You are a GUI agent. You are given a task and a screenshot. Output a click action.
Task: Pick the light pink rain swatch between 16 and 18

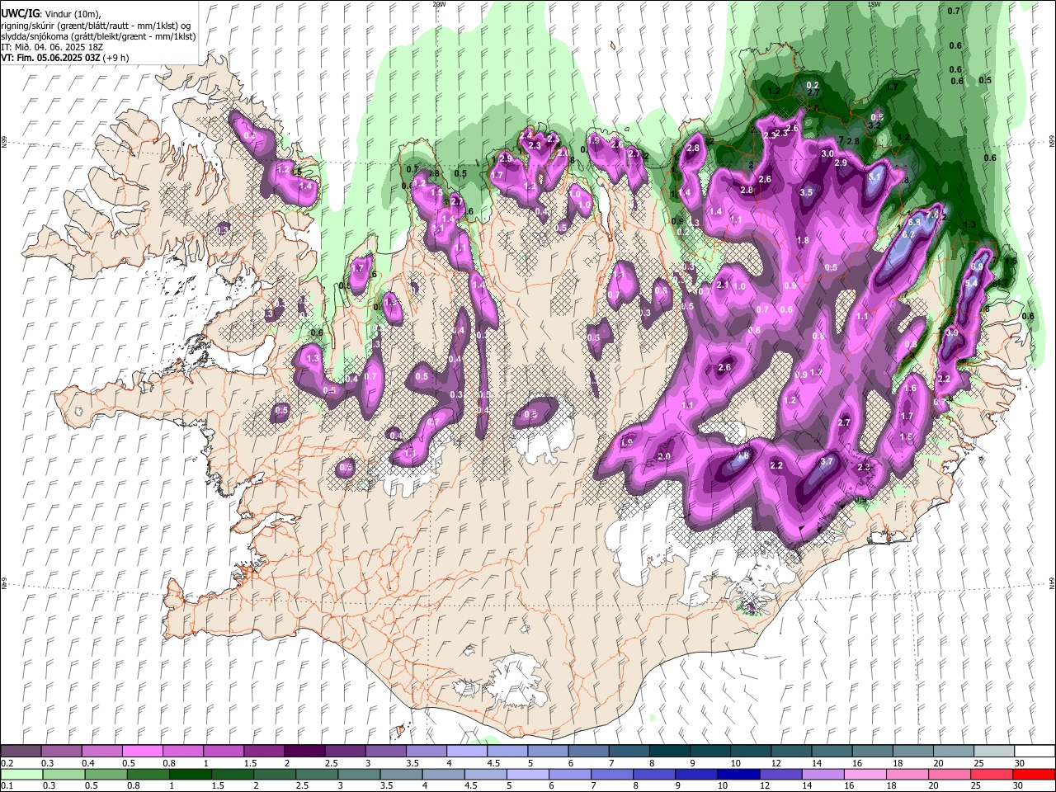click(865, 774)
